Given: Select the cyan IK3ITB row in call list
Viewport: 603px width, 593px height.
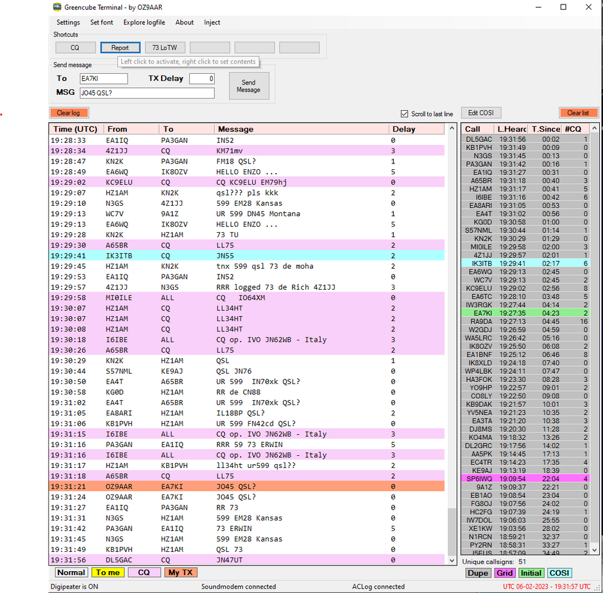Looking at the screenshot, I should tap(526, 263).
